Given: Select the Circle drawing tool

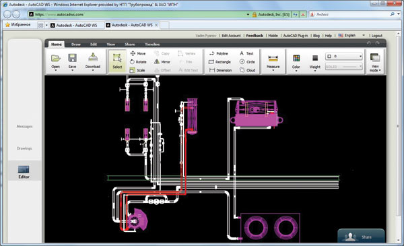Looking at the screenshot, I should point(247,62).
